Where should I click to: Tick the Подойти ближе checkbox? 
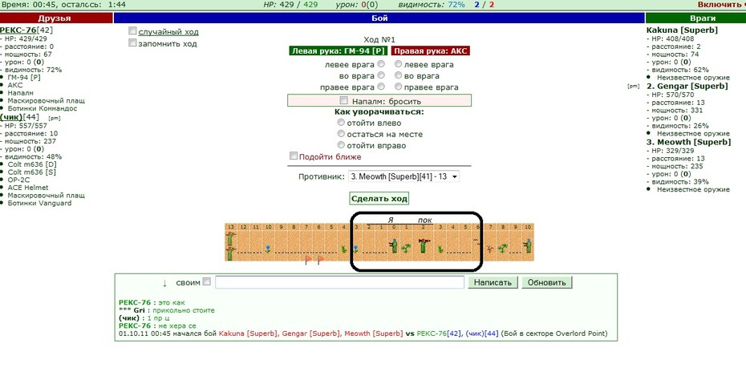point(294,156)
